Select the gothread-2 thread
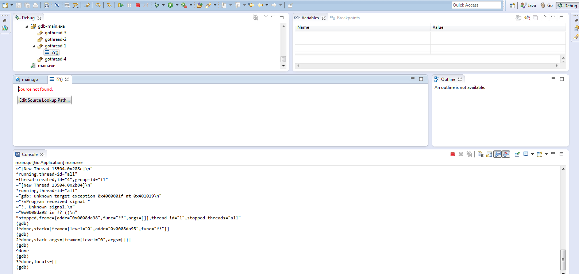The image size is (579, 274). (55, 39)
